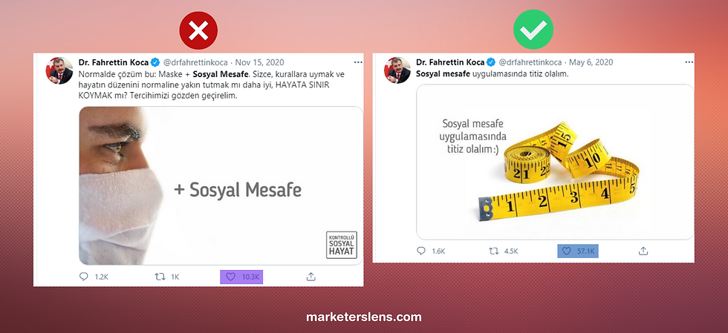Click the green checkmark circle
This screenshot has height=333, width=728.
[533, 30]
